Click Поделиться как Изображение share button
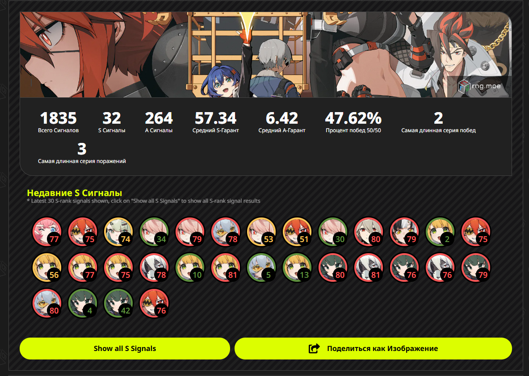The height and width of the screenshot is (376, 529). (373, 348)
